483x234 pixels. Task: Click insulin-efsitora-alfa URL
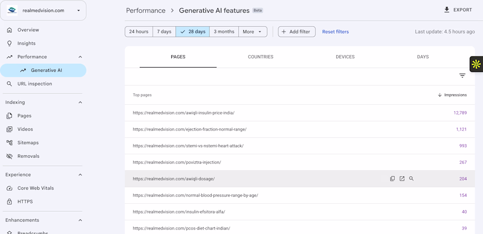pyautogui.click(x=179, y=212)
